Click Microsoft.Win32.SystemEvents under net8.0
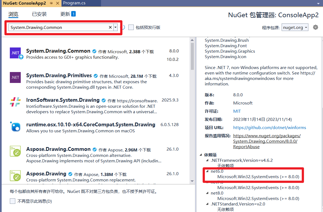This screenshot has height=212, width=323. (258, 198)
